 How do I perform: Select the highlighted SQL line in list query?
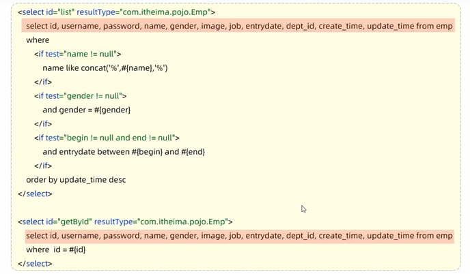point(239,26)
